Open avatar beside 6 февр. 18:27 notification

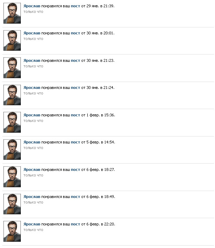pyautogui.click(x=12, y=177)
